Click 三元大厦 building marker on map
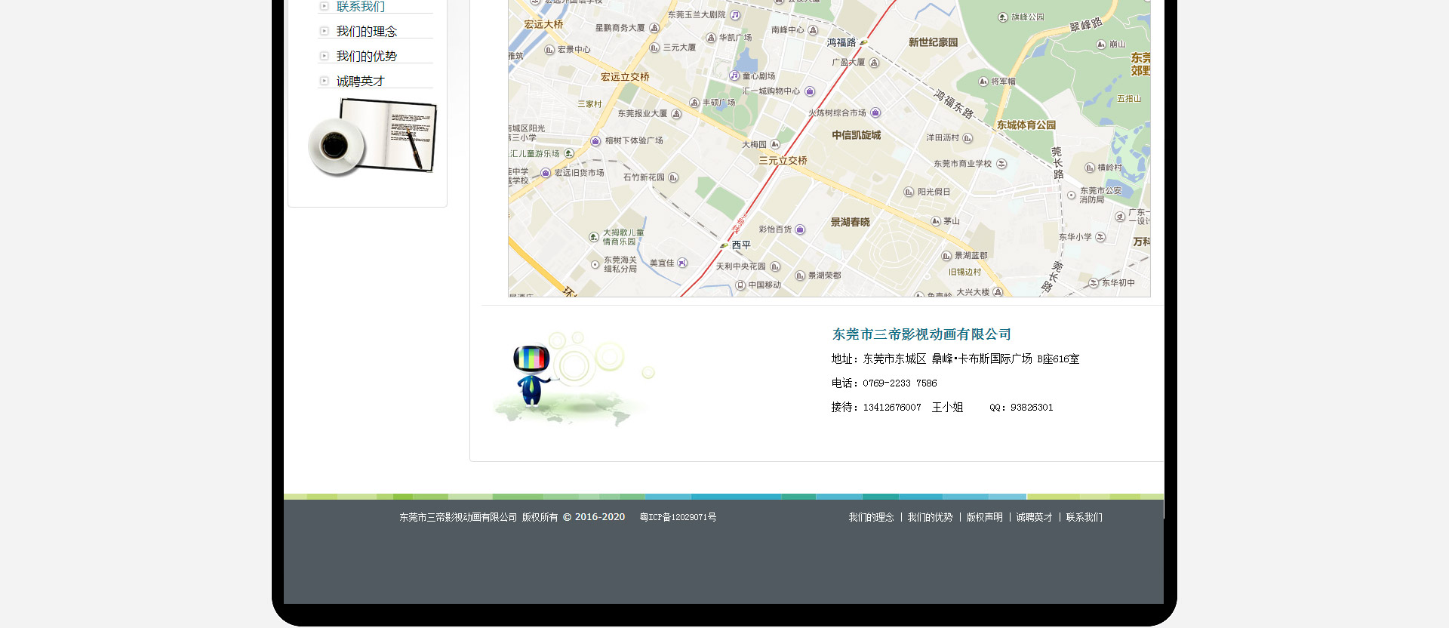 click(x=654, y=48)
